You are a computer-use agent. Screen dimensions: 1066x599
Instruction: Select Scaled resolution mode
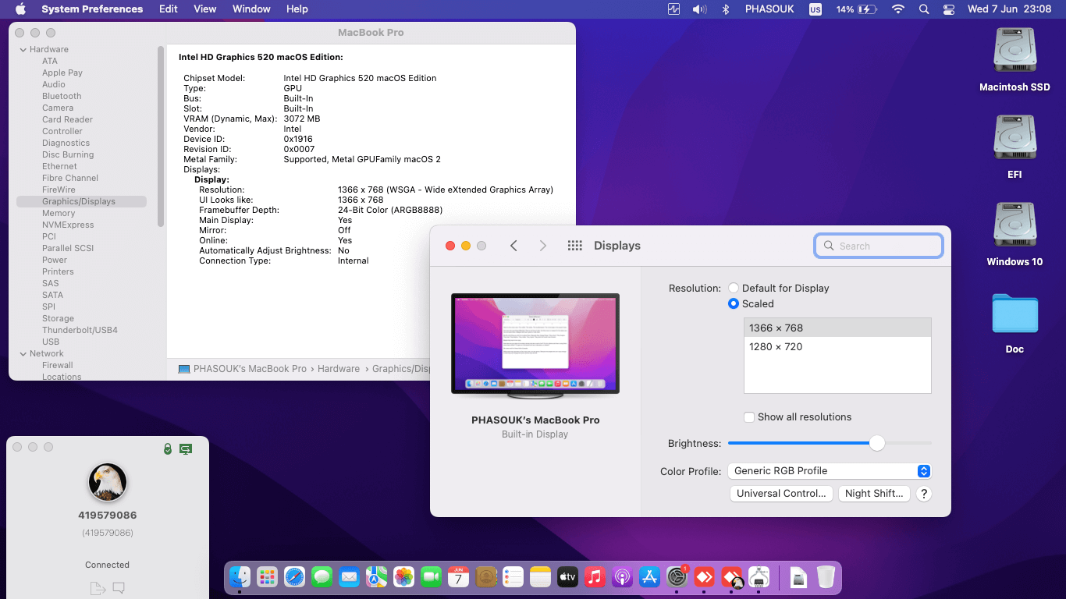734,303
